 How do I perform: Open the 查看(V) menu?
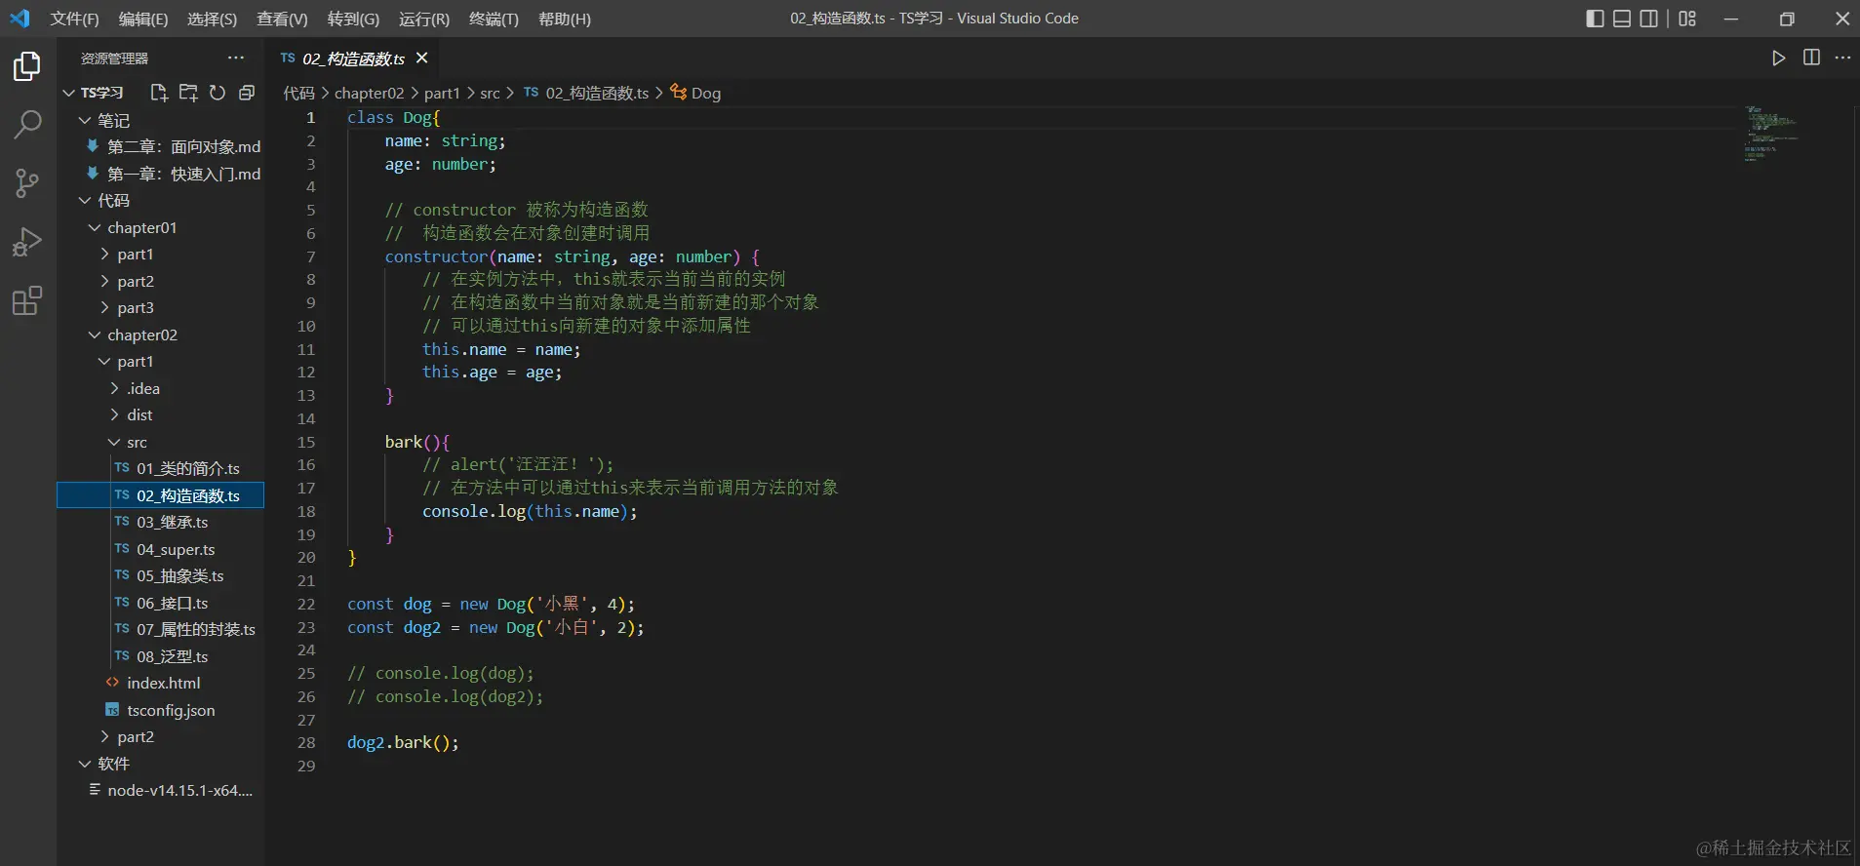coord(282,19)
